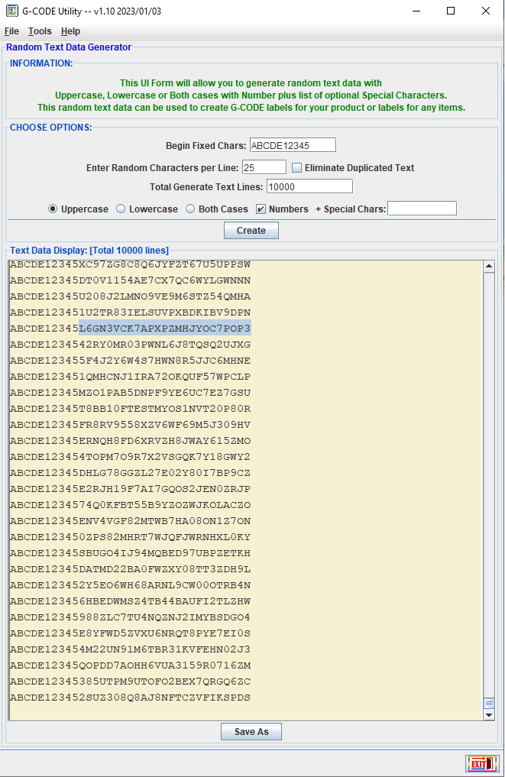Click the Total Generate Text Lines field
Image resolution: width=505 pixels, height=777 pixels.
click(309, 187)
